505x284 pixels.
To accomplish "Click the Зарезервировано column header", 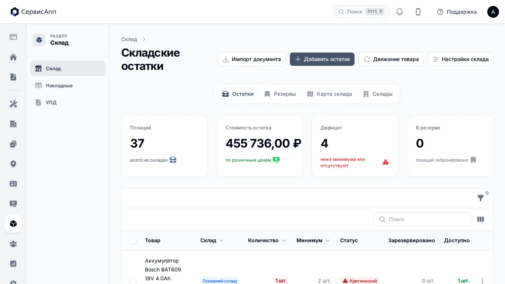I will tap(411, 240).
